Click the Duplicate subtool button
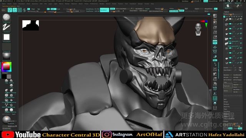246x138 pixels. tap(228, 86)
